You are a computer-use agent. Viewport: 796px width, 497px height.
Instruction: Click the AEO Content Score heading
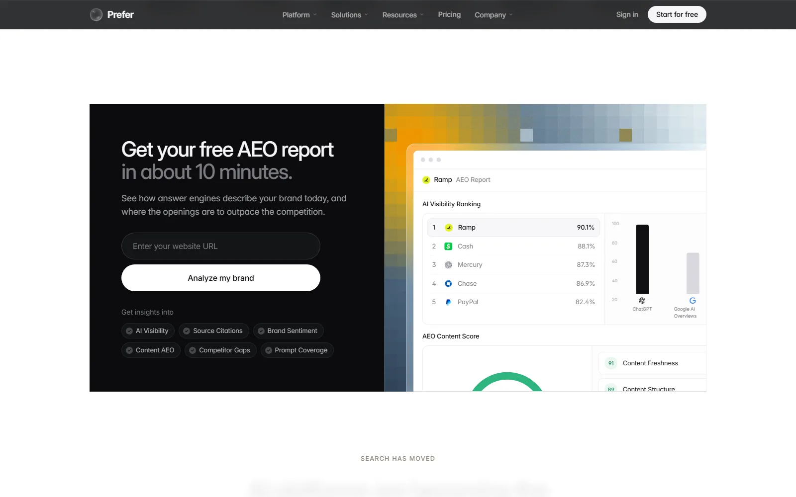[x=451, y=336]
